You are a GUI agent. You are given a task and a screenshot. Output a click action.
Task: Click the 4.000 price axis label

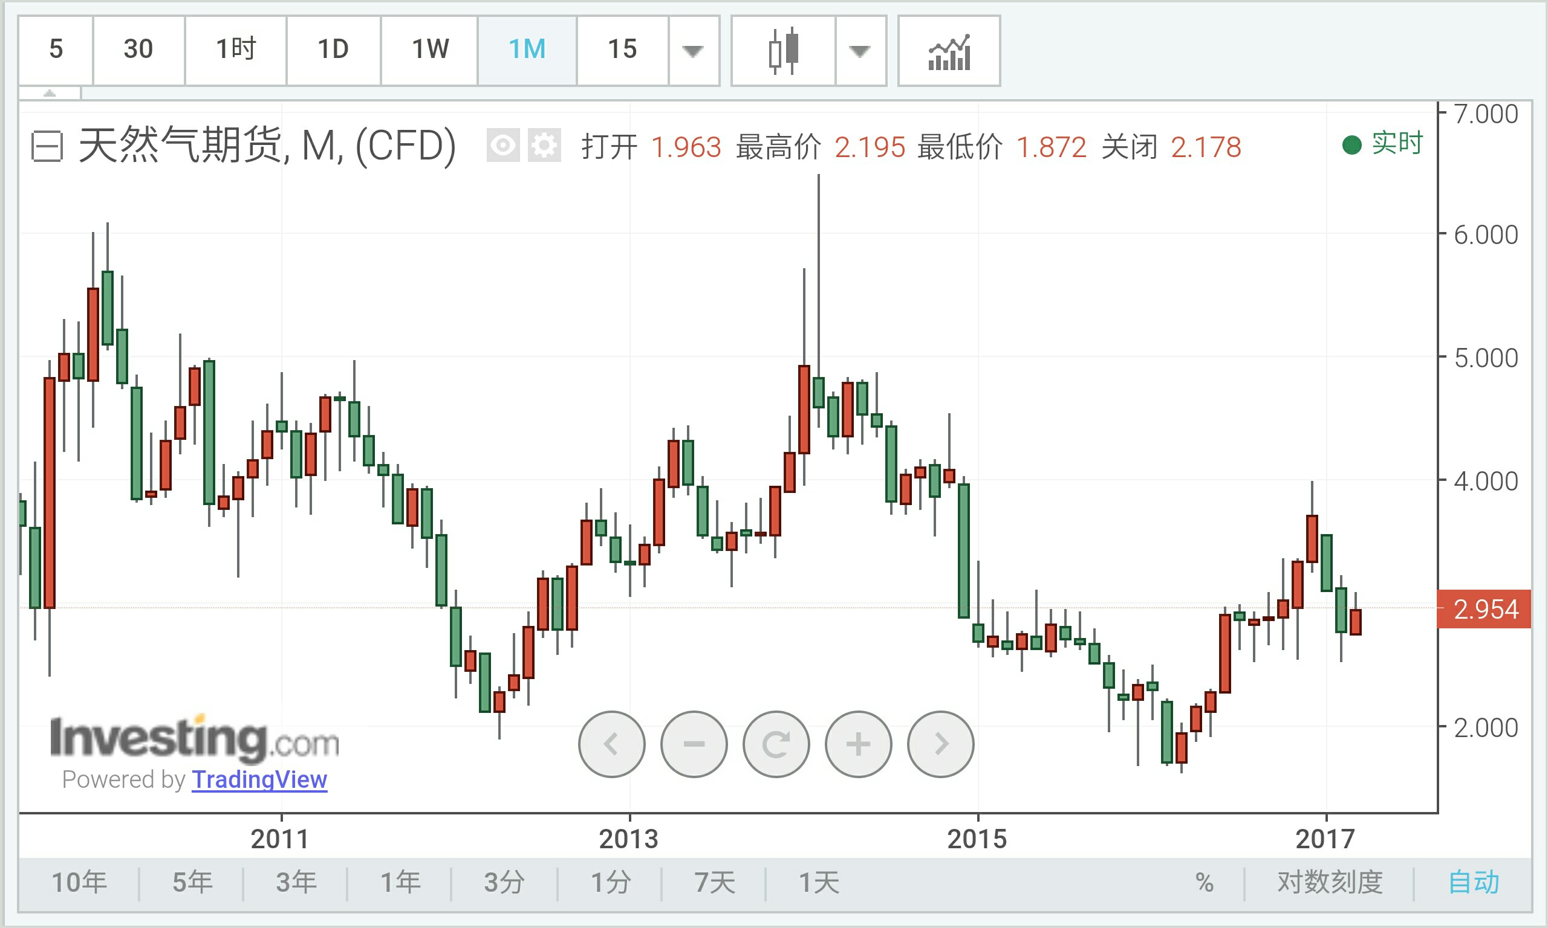point(1486,482)
